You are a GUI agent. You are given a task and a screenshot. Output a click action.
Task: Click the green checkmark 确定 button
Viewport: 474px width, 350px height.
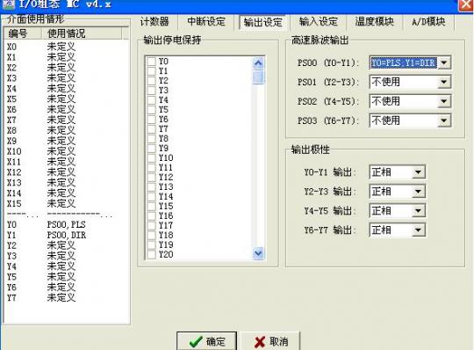click(x=207, y=341)
